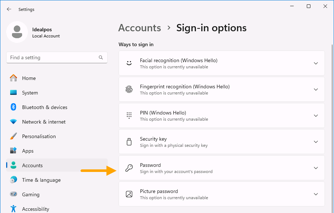Image resolution: width=334 pixels, height=213 pixels.
Task: Expand the Password sign-in option chevron
Action: coord(316,168)
